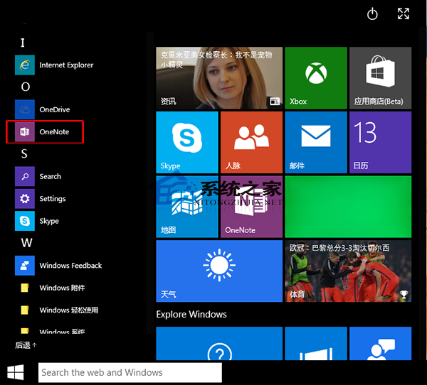Click the power button icon
Viewport: 427px width, 385px height.
pos(372,14)
